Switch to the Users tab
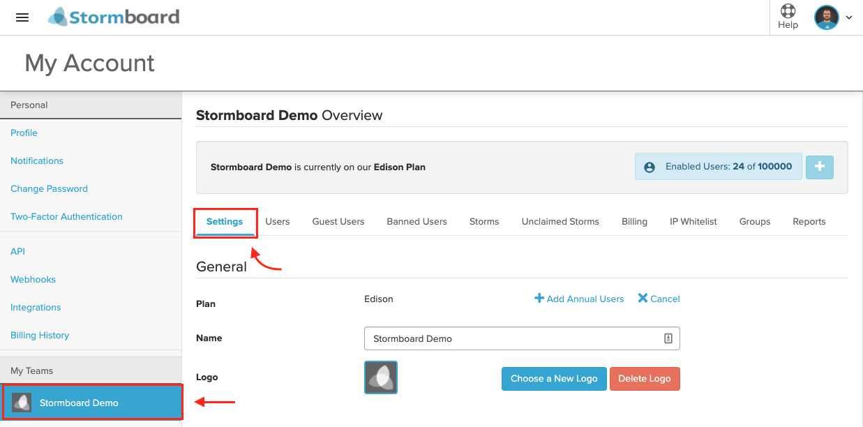Screen dimensions: 863x427 278,222
